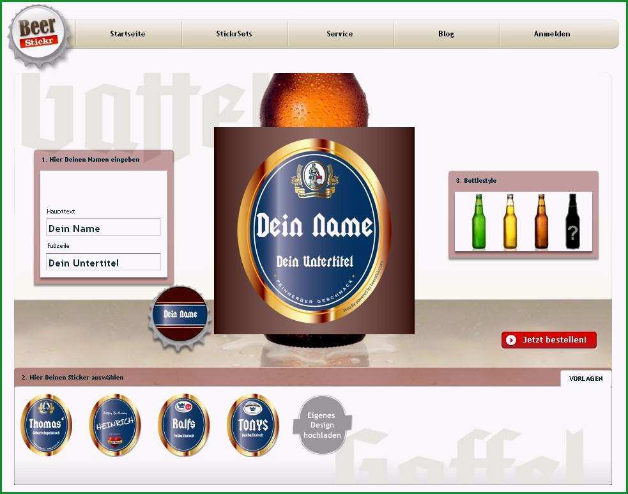Pick the amber brown bottle style
The height and width of the screenshot is (494, 628).
click(541, 222)
